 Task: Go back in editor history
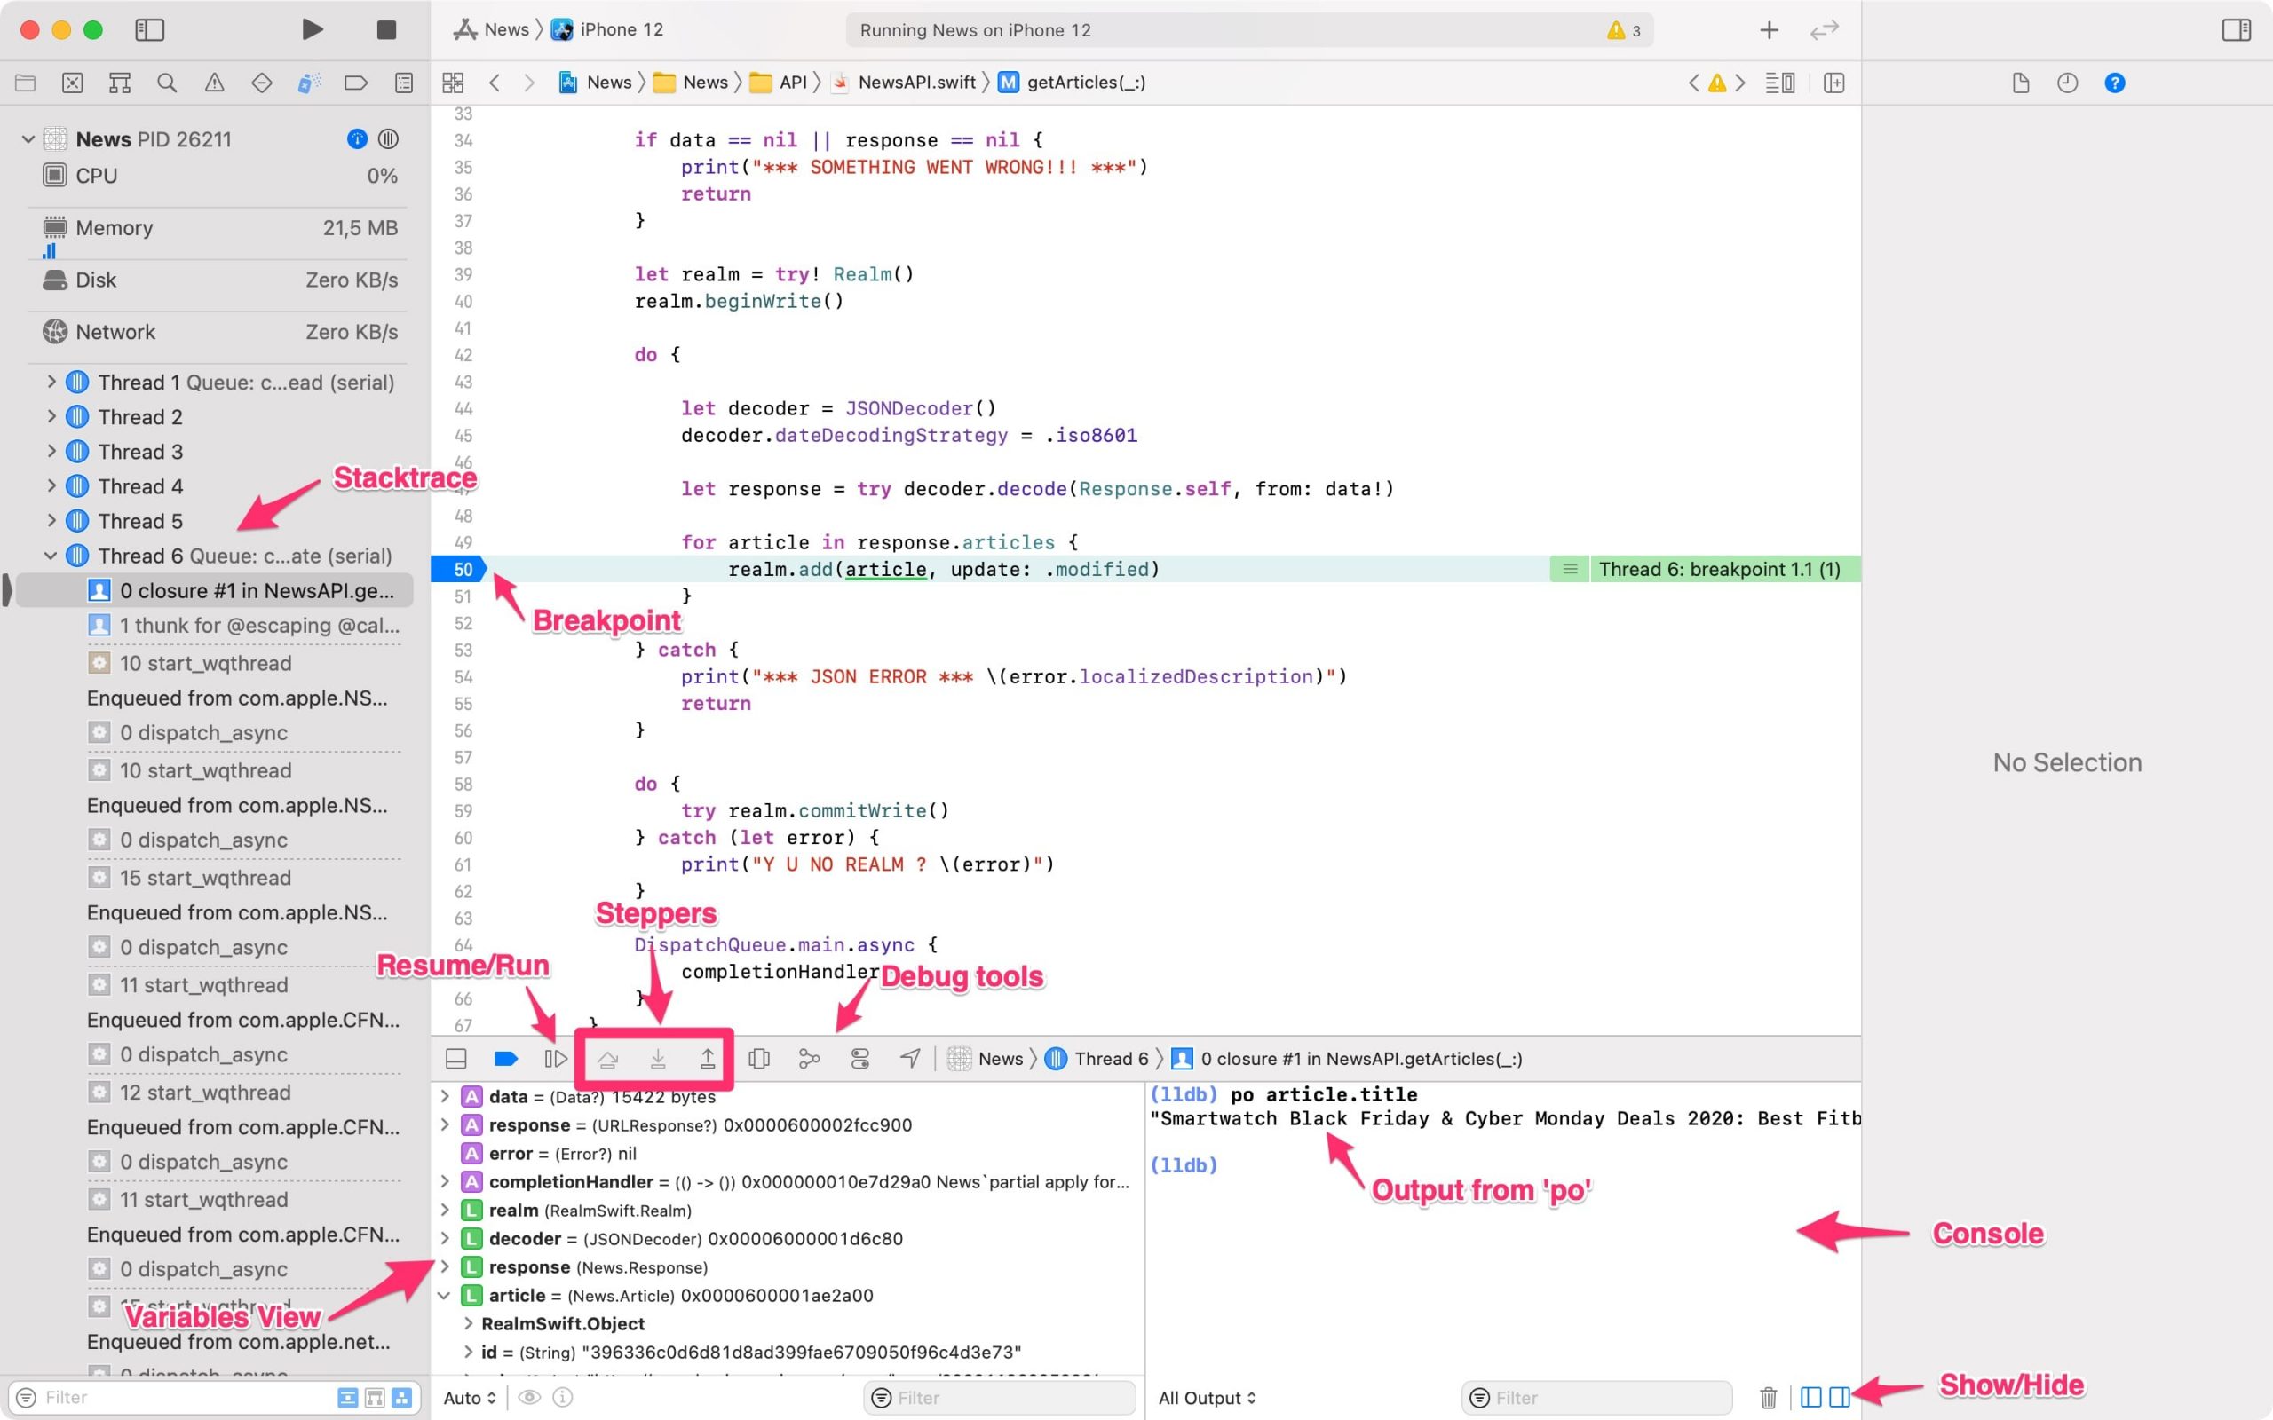(x=494, y=83)
